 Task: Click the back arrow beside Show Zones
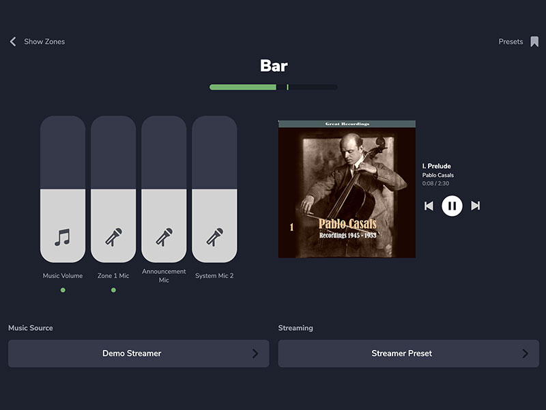point(13,42)
